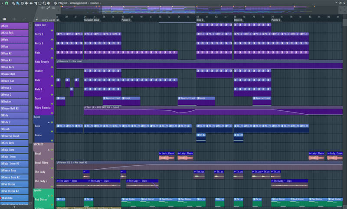347x209 pixels.
Task: Mute the Reese track
Action: coord(52,141)
